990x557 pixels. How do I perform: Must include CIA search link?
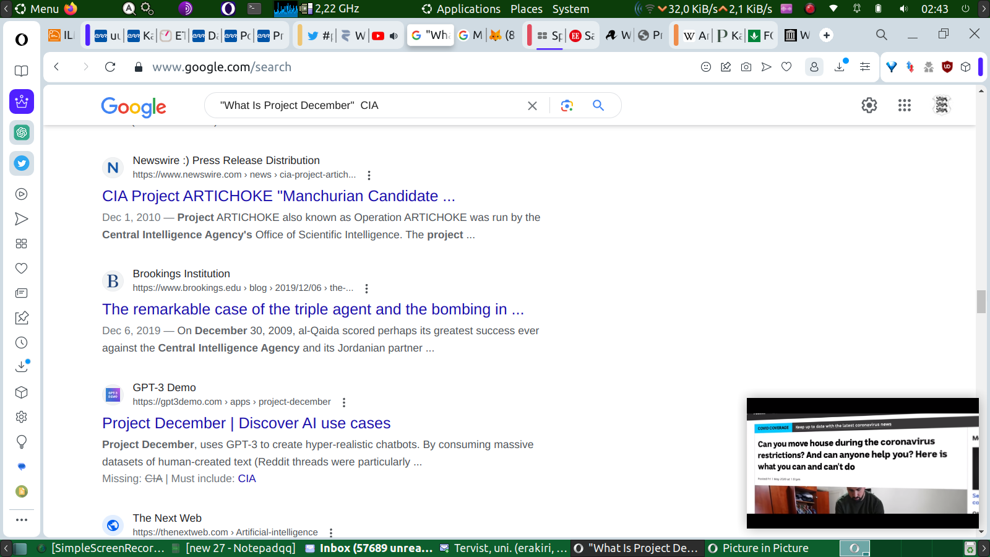pyautogui.click(x=247, y=479)
